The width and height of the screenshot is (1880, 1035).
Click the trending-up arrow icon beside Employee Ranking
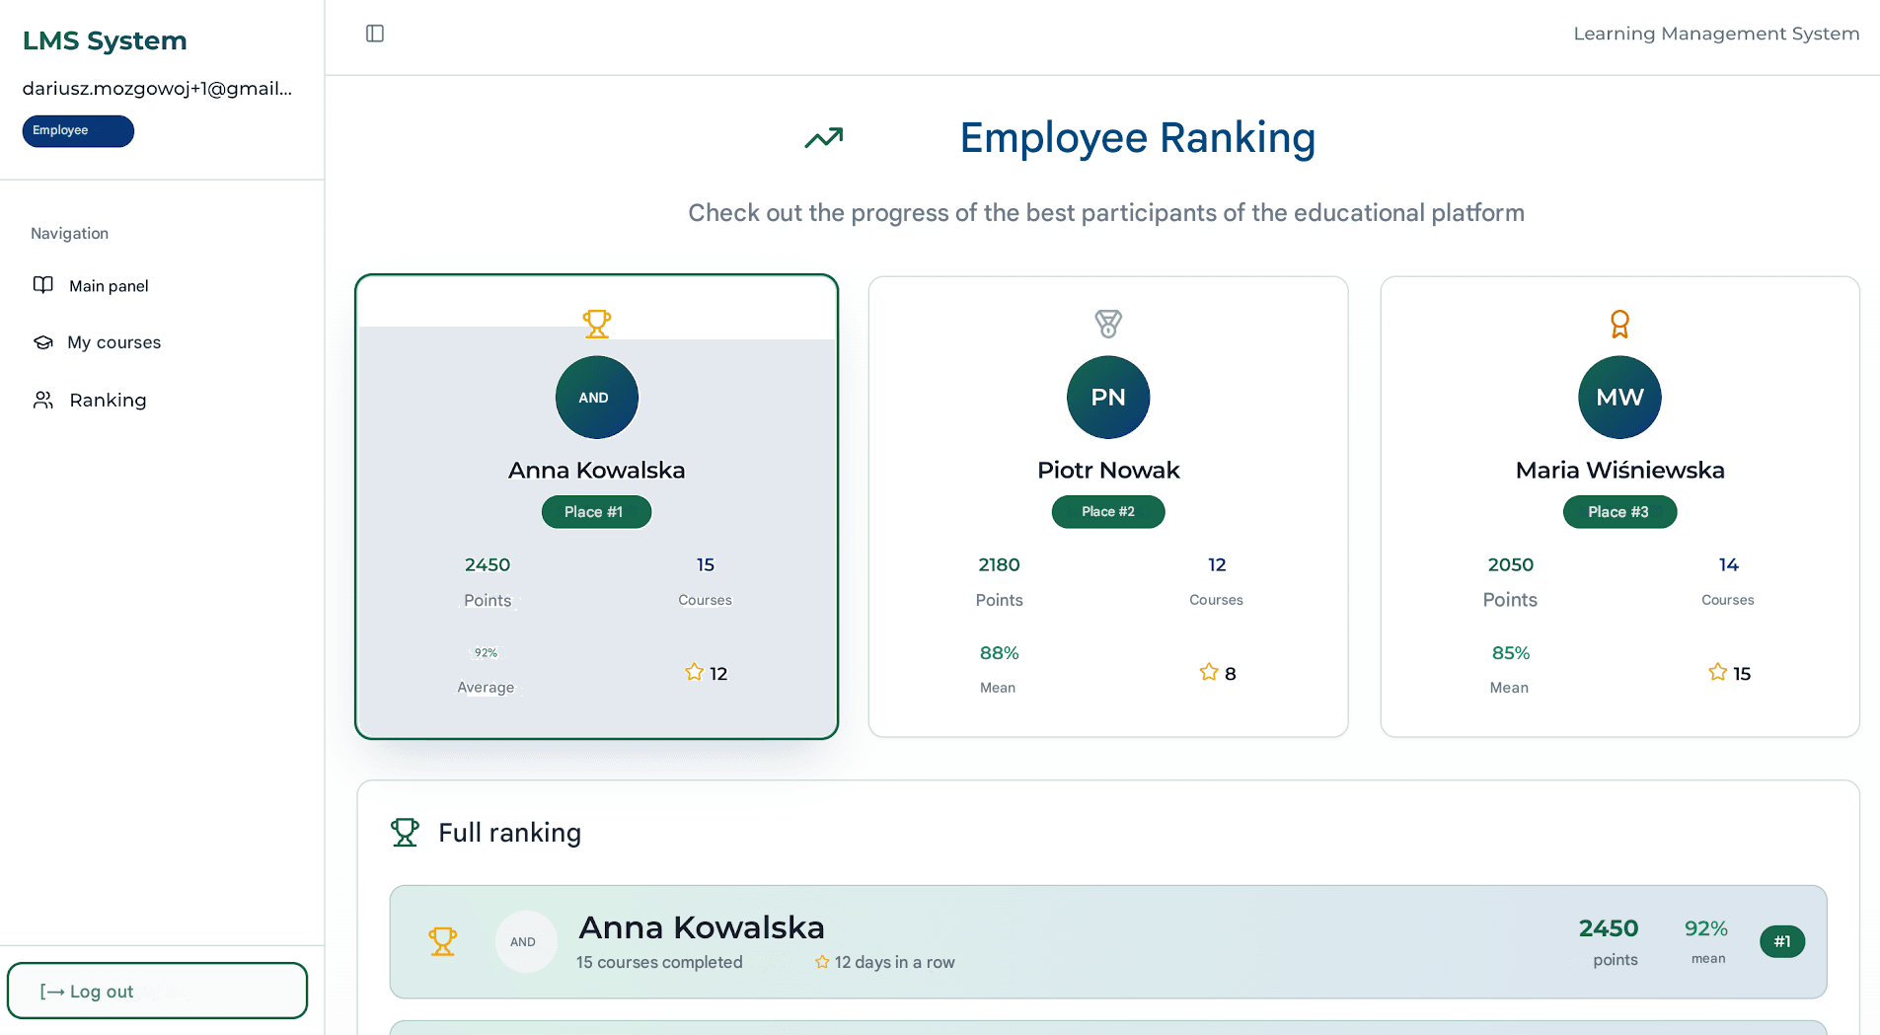(x=824, y=138)
